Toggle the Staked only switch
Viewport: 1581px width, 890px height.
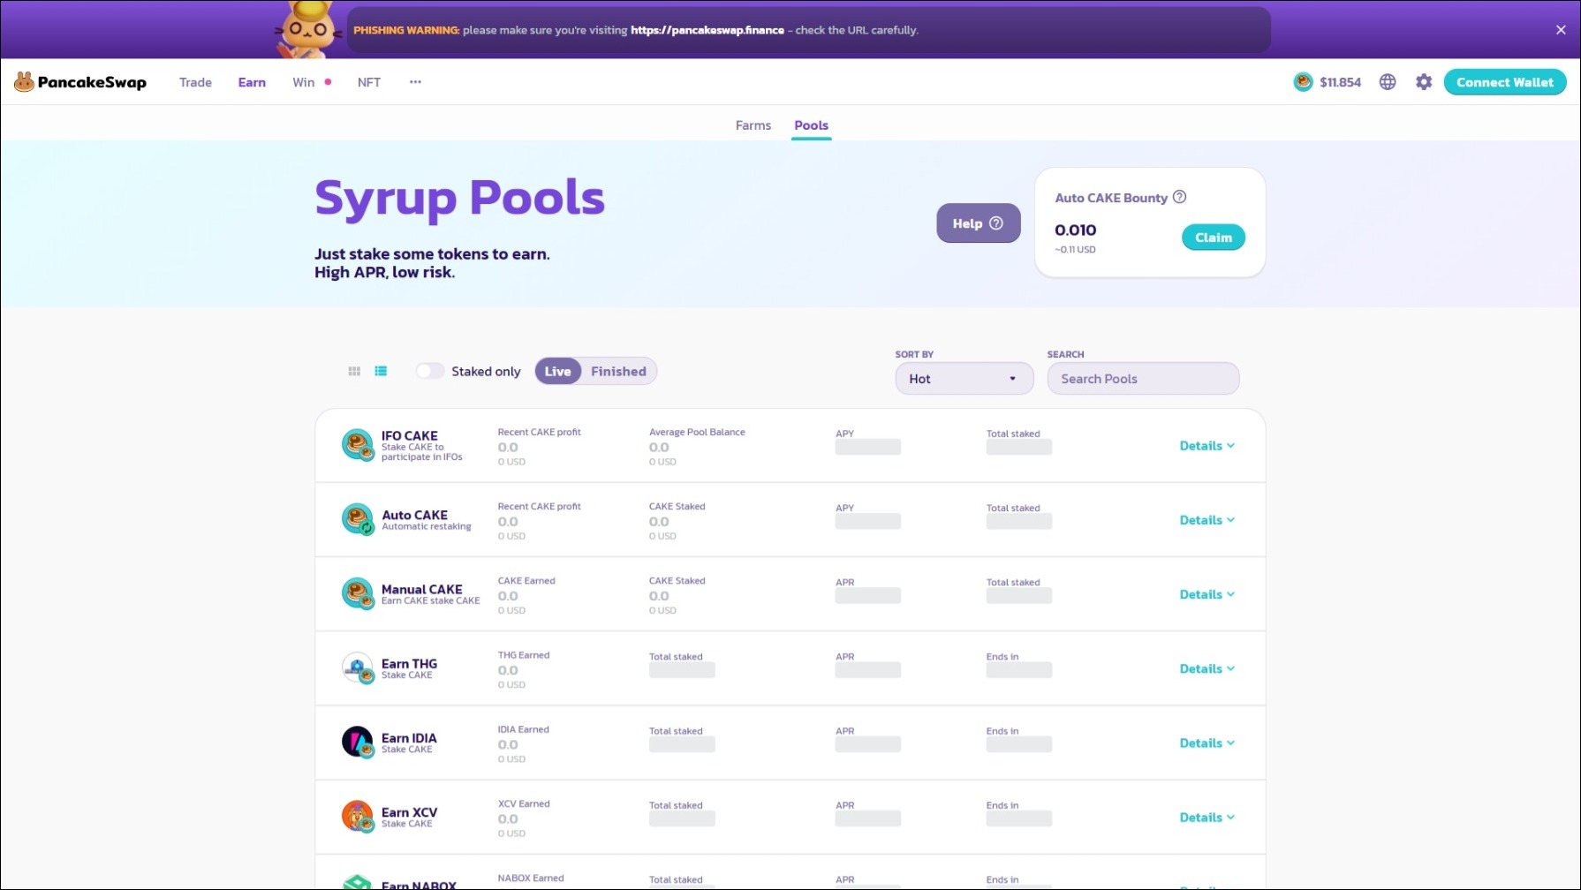coord(430,372)
